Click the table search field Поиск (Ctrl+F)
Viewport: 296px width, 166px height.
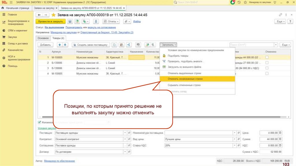point(252,45)
